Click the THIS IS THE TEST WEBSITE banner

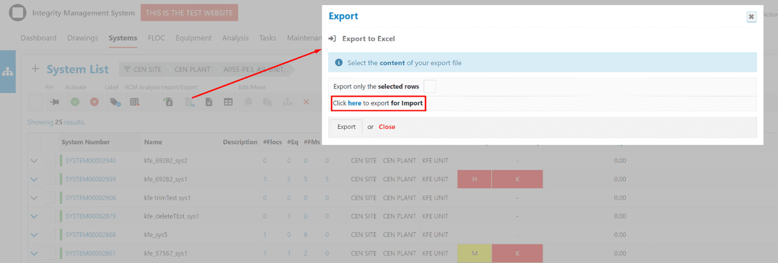tap(189, 13)
